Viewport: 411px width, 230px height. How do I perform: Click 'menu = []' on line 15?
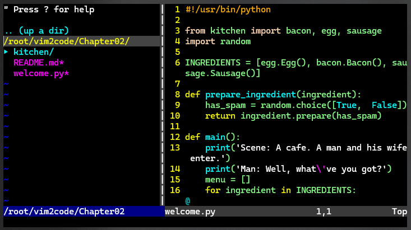[x=228, y=180]
